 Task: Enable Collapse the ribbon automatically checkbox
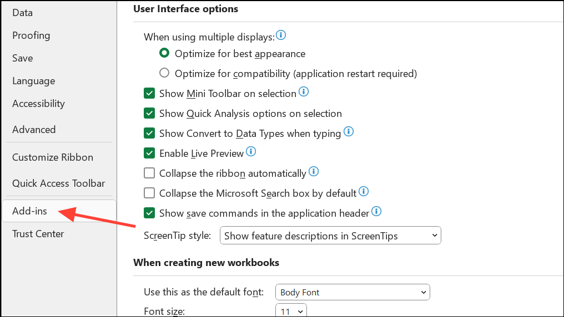149,173
